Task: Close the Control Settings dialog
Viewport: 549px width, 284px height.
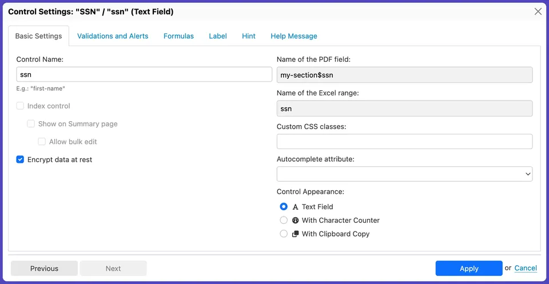Action: coord(538,11)
